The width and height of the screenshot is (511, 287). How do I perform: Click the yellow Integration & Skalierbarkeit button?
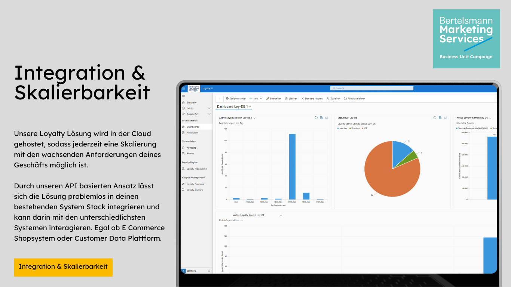(63, 267)
